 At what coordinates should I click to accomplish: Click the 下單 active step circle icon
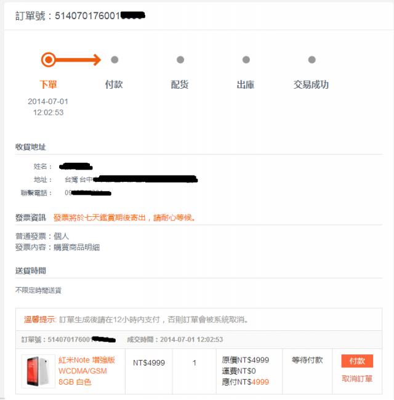click(49, 60)
